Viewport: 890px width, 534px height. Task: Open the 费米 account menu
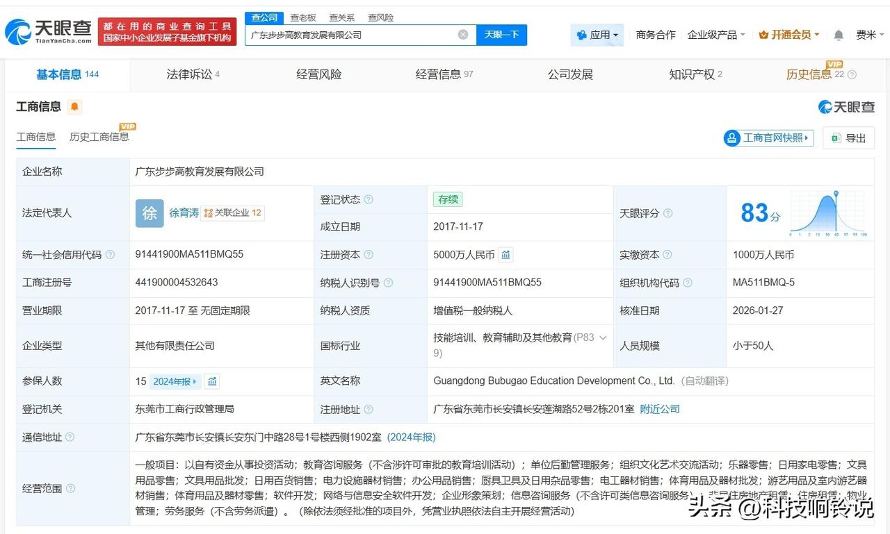pos(870,35)
